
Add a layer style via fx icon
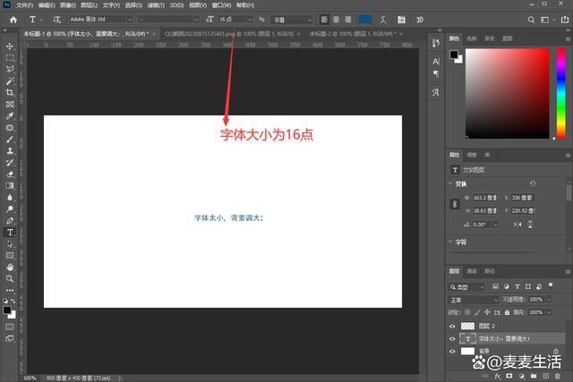pos(498,376)
